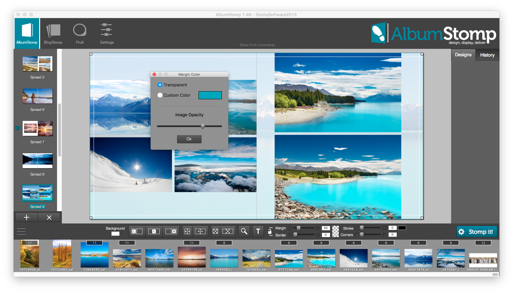Open the Prufr module
The width and height of the screenshot is (513, 293).
(80, 34)
